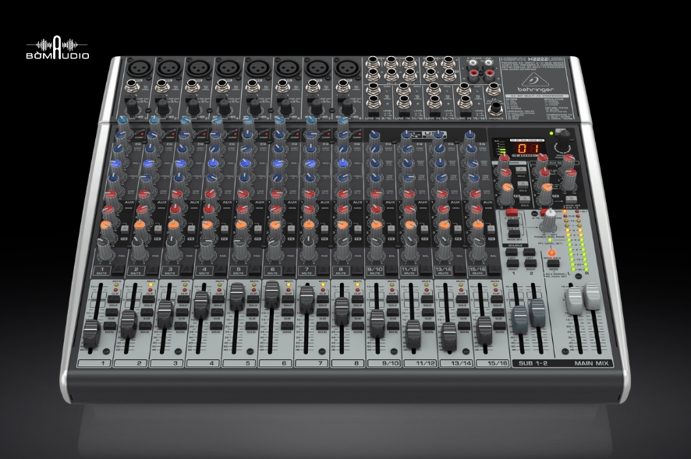
Task: Toggle the MAIN button on channel 3
Action: 179,326
